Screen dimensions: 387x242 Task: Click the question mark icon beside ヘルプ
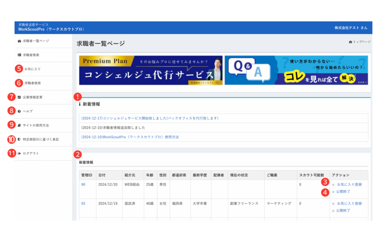pos(19,111)
